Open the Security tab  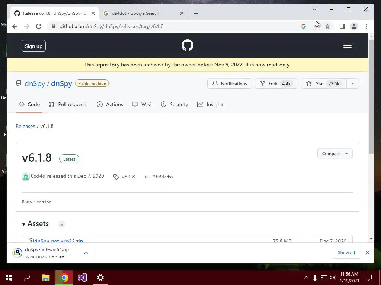click(x=175, y=104)
